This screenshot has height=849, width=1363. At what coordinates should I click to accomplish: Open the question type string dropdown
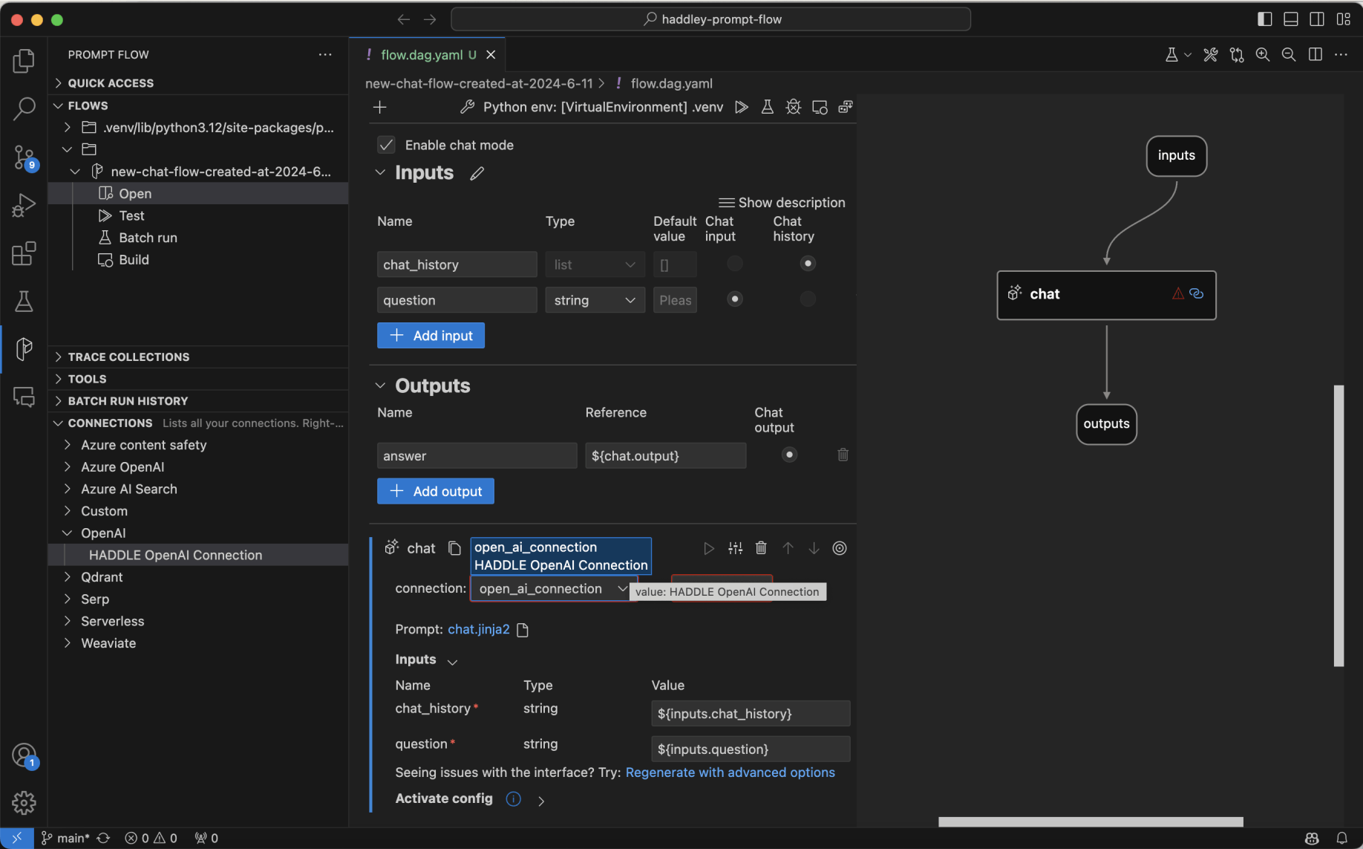click(595, 300)
